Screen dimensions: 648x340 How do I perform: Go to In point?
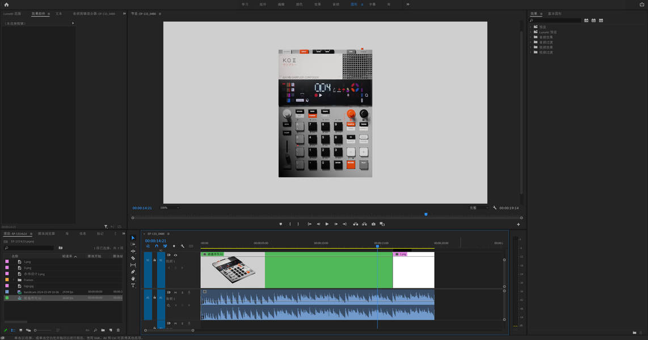[x=309, y=224]
